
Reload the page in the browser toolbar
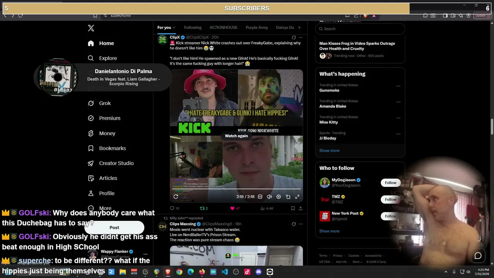click(20, 15)
